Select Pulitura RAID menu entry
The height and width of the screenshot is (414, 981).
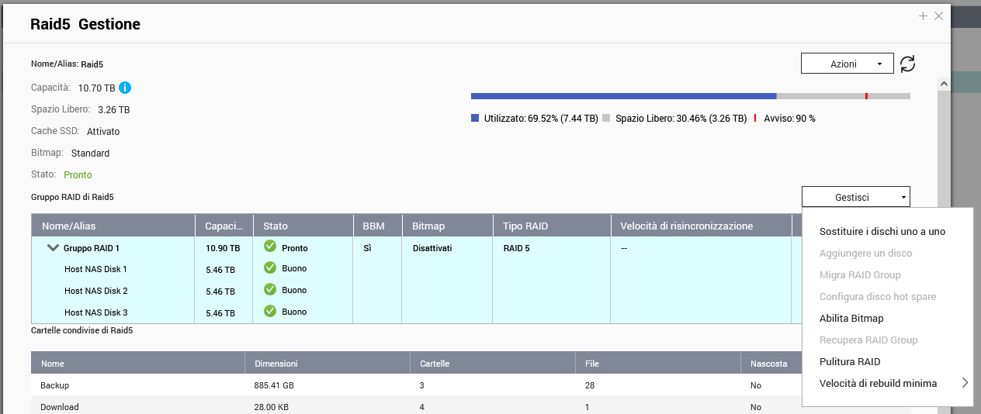(850, 361)
